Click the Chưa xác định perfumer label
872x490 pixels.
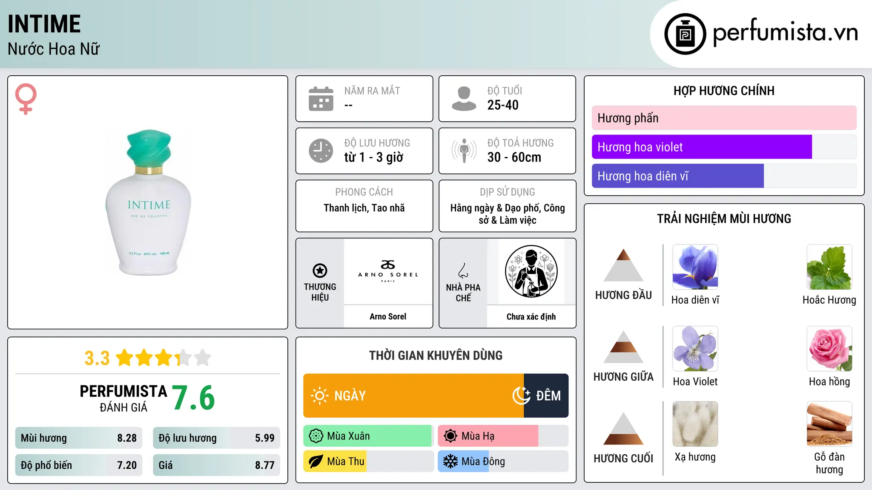(x=531, y=316)
